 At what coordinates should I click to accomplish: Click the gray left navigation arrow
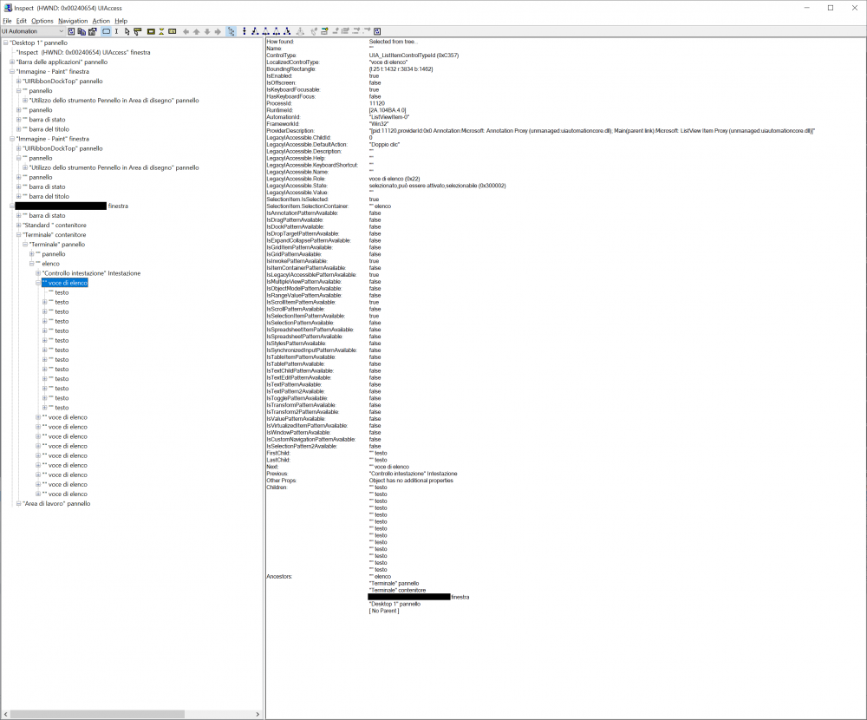point(186,31)
